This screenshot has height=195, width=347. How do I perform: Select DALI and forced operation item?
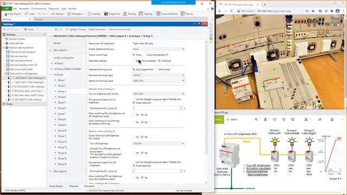pos(23,52)
